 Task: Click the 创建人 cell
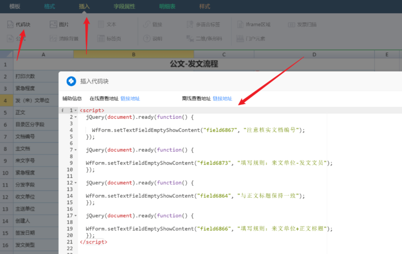tap(36, 221)
